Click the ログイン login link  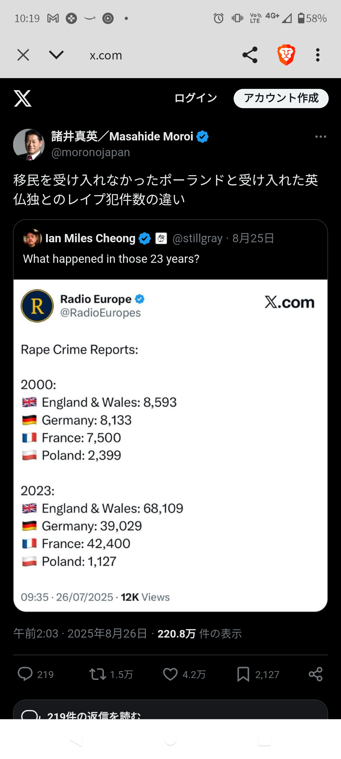pyautogui.click(x=196, y=98)
